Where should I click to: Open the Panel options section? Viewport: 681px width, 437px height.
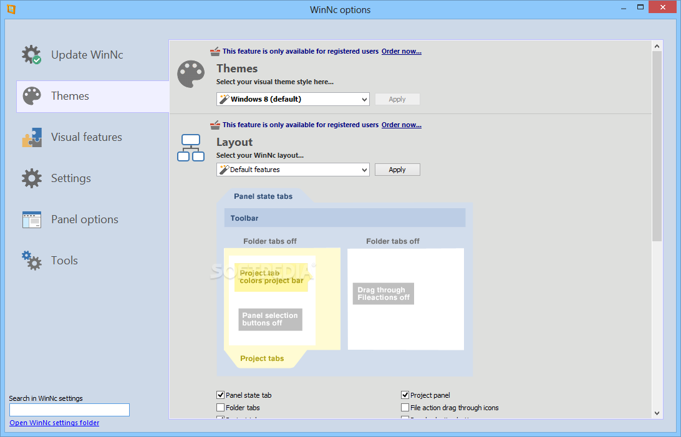point(85,219)
